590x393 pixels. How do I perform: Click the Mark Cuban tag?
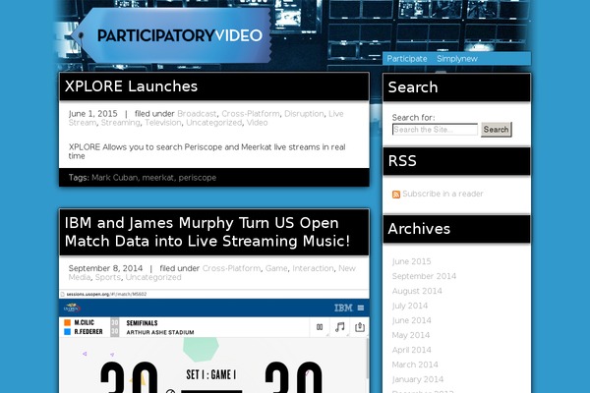pyautogui.click(x=115, y=178)
